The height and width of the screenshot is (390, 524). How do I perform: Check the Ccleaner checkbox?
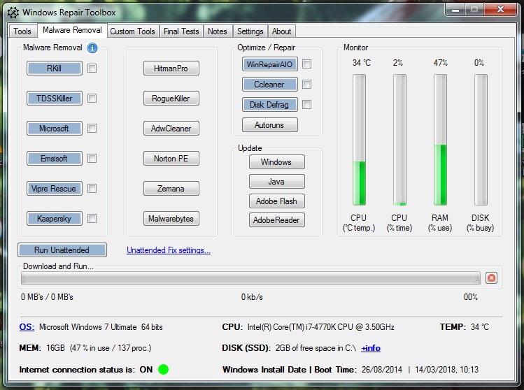[x=306, y=85]
